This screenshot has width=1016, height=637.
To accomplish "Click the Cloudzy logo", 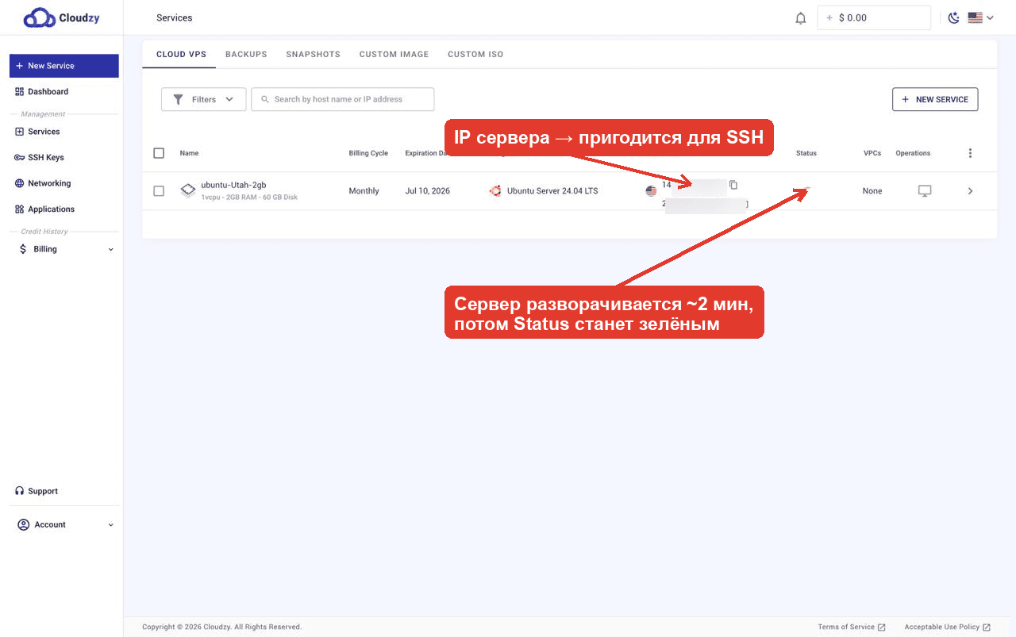I will tap(61, 17).
